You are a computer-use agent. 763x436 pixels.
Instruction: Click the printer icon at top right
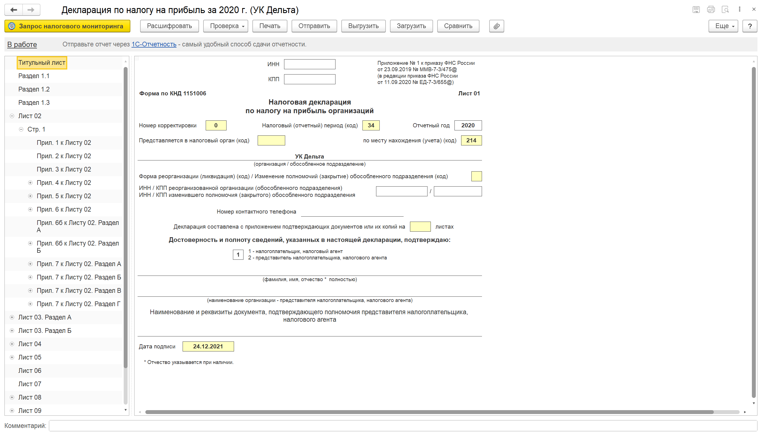pyautogui.click(x=711, y=9)
